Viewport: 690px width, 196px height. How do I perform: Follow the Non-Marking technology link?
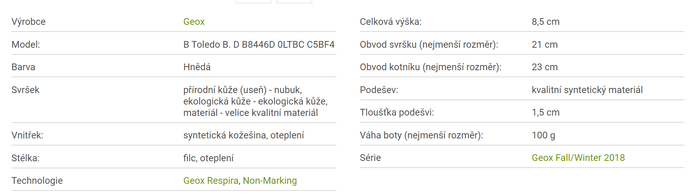(x=270, y=181)
